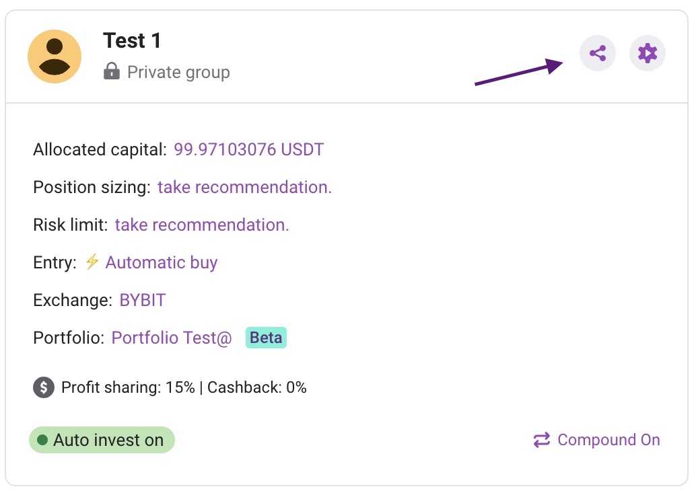Click the private group lock icon

point(112,71)
